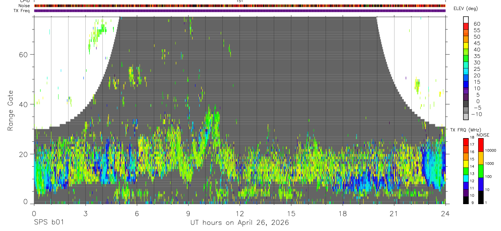
Task: Click '14' on the TX FRQ scale
Action: pos(472,166)
